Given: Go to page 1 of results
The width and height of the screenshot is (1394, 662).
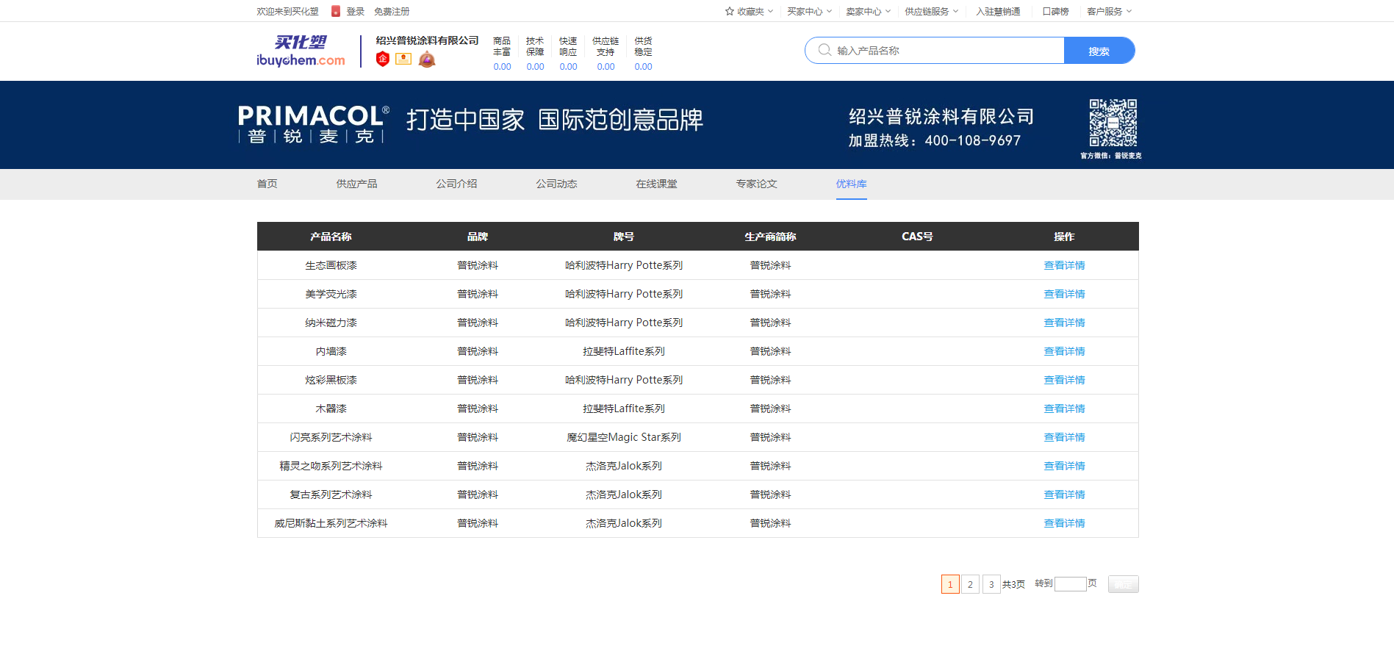Looking at the screenshot, I should pos(950,584).
